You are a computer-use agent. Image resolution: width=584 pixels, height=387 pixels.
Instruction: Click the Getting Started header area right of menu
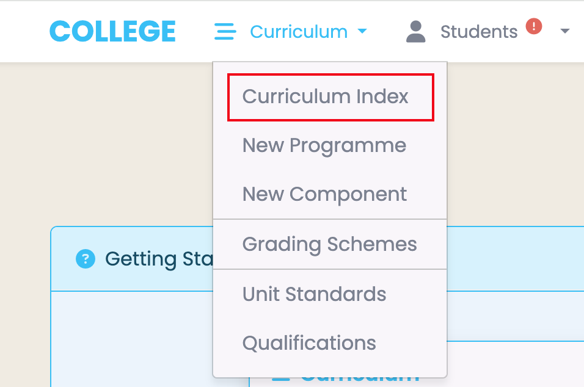[x=515, y=259]
